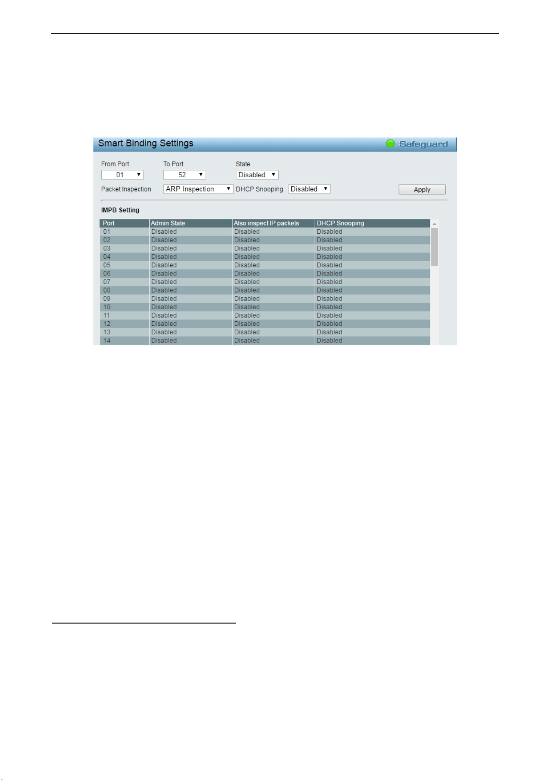The width and height of the screenshot is (551, 780).
Task: Click the scrollbar up arrow in IMPB table
Action: point(435,224)
